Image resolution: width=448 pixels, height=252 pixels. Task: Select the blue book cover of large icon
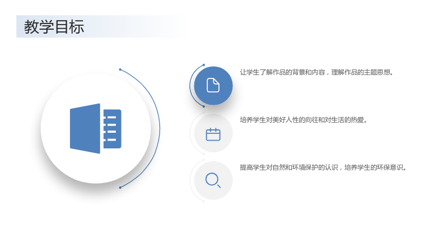(x=85, y=129)
